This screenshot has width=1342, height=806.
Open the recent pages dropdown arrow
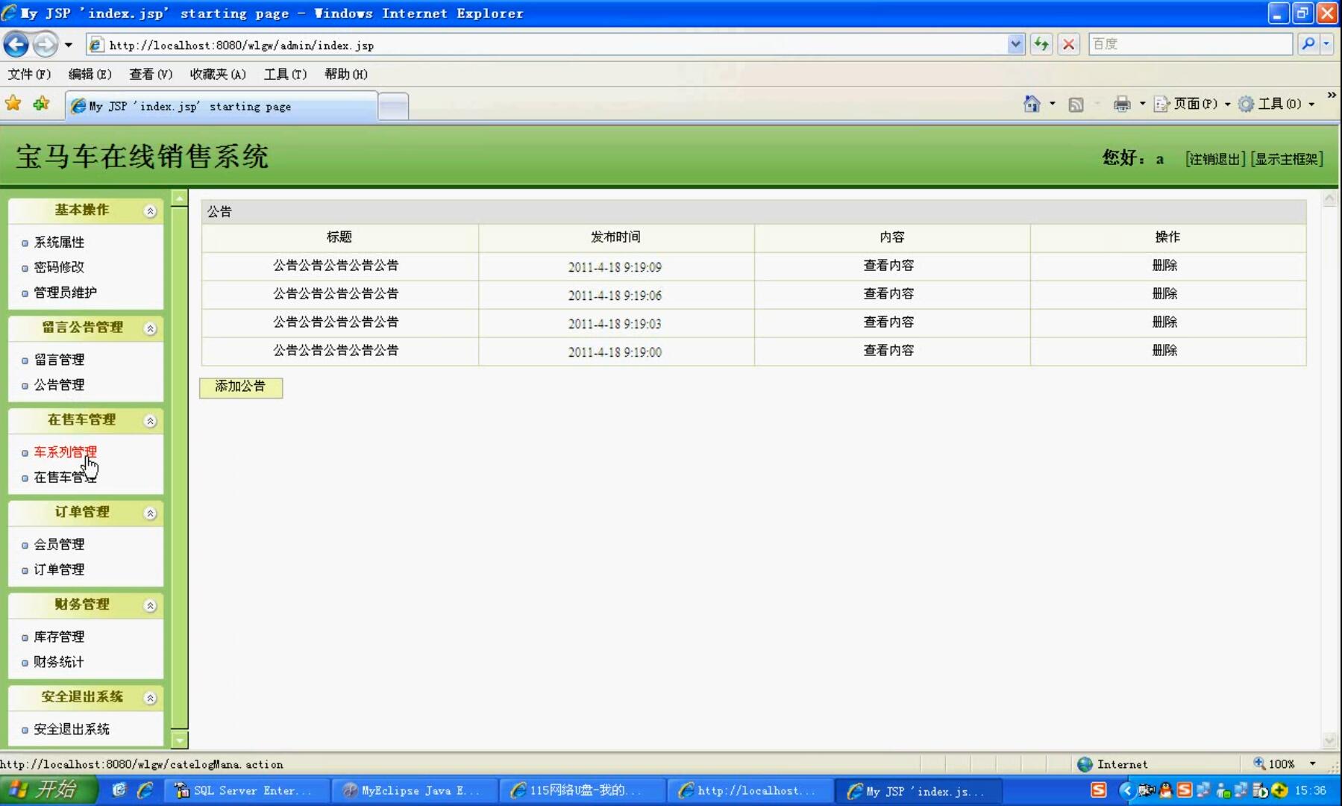point(69,45)
